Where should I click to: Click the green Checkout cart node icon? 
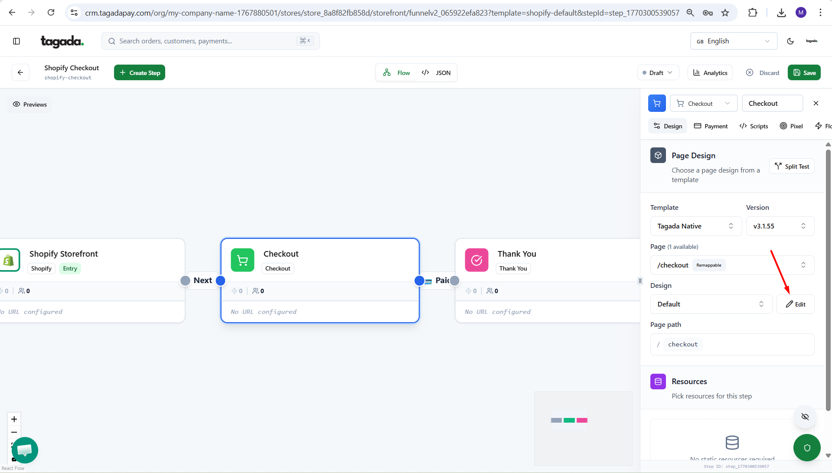click(242, 260)
